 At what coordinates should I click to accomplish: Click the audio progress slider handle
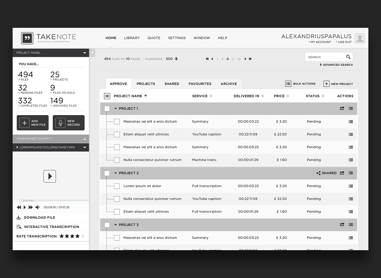point(21,201)
